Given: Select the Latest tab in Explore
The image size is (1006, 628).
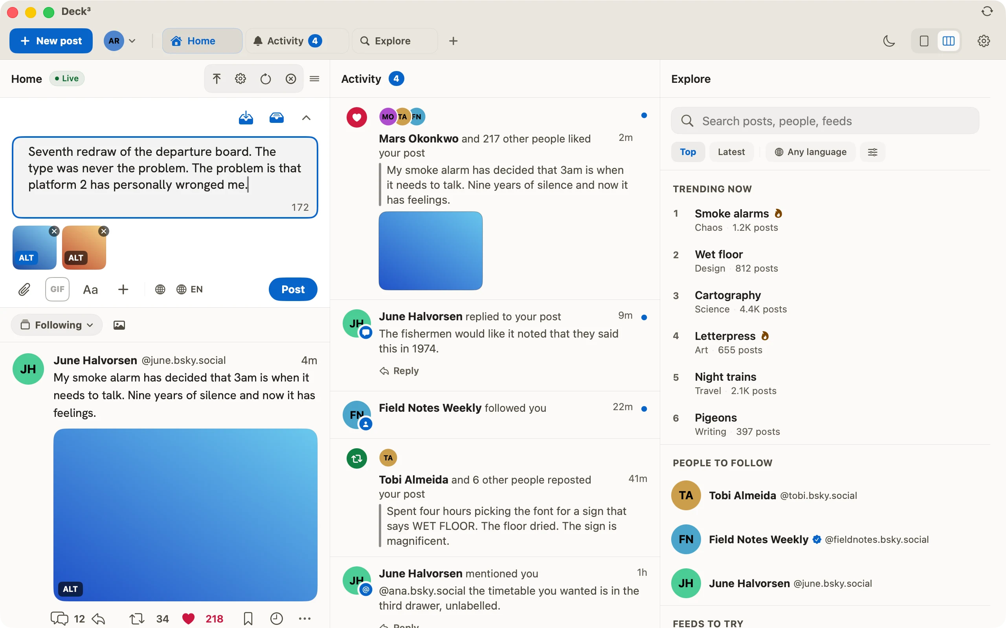Looking at the screenshot, I should [x=731, y=152].
